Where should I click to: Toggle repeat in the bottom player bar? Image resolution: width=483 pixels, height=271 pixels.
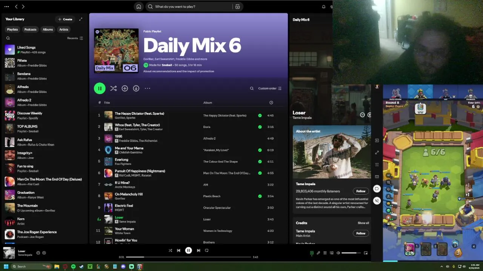[206, 250]
